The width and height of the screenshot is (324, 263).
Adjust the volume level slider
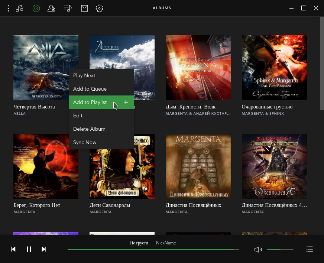click(280, 250)
